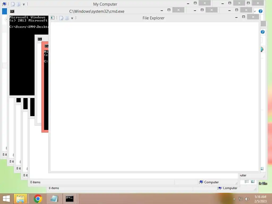This screenshot has width=272, height=204.
Task: Switch to Details view in the status bar
Action: 247,181
